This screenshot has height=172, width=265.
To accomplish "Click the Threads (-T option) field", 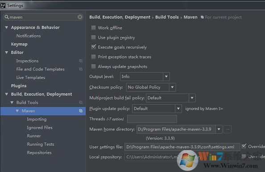I will [x=152, y=119].
